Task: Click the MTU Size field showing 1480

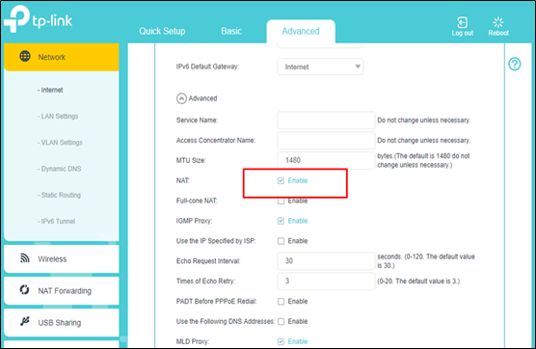Action: pyautogui.click(x=326, y=160)
